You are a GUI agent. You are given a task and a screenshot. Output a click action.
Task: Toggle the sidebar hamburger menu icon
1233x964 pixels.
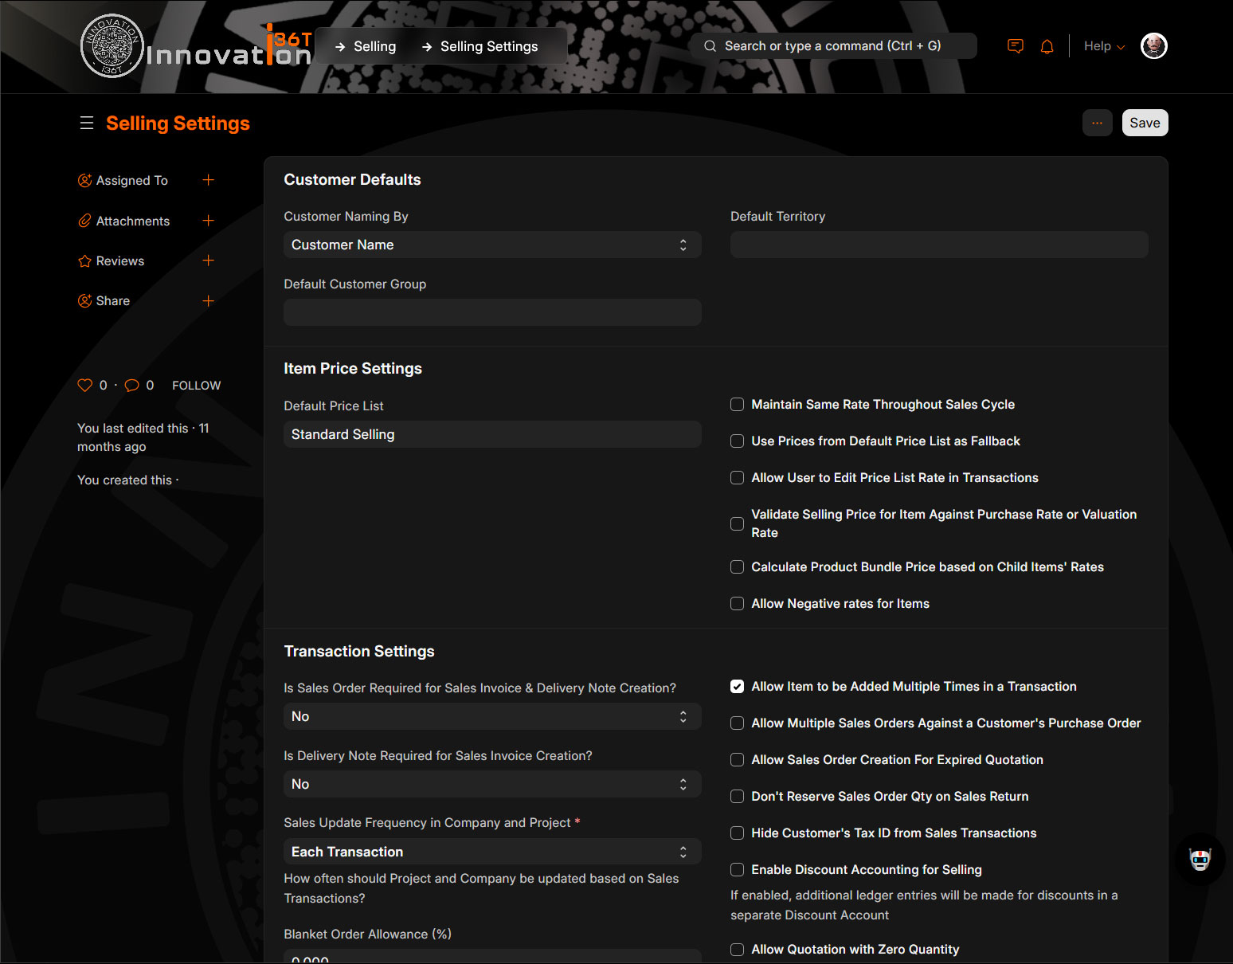coord(87,123)
